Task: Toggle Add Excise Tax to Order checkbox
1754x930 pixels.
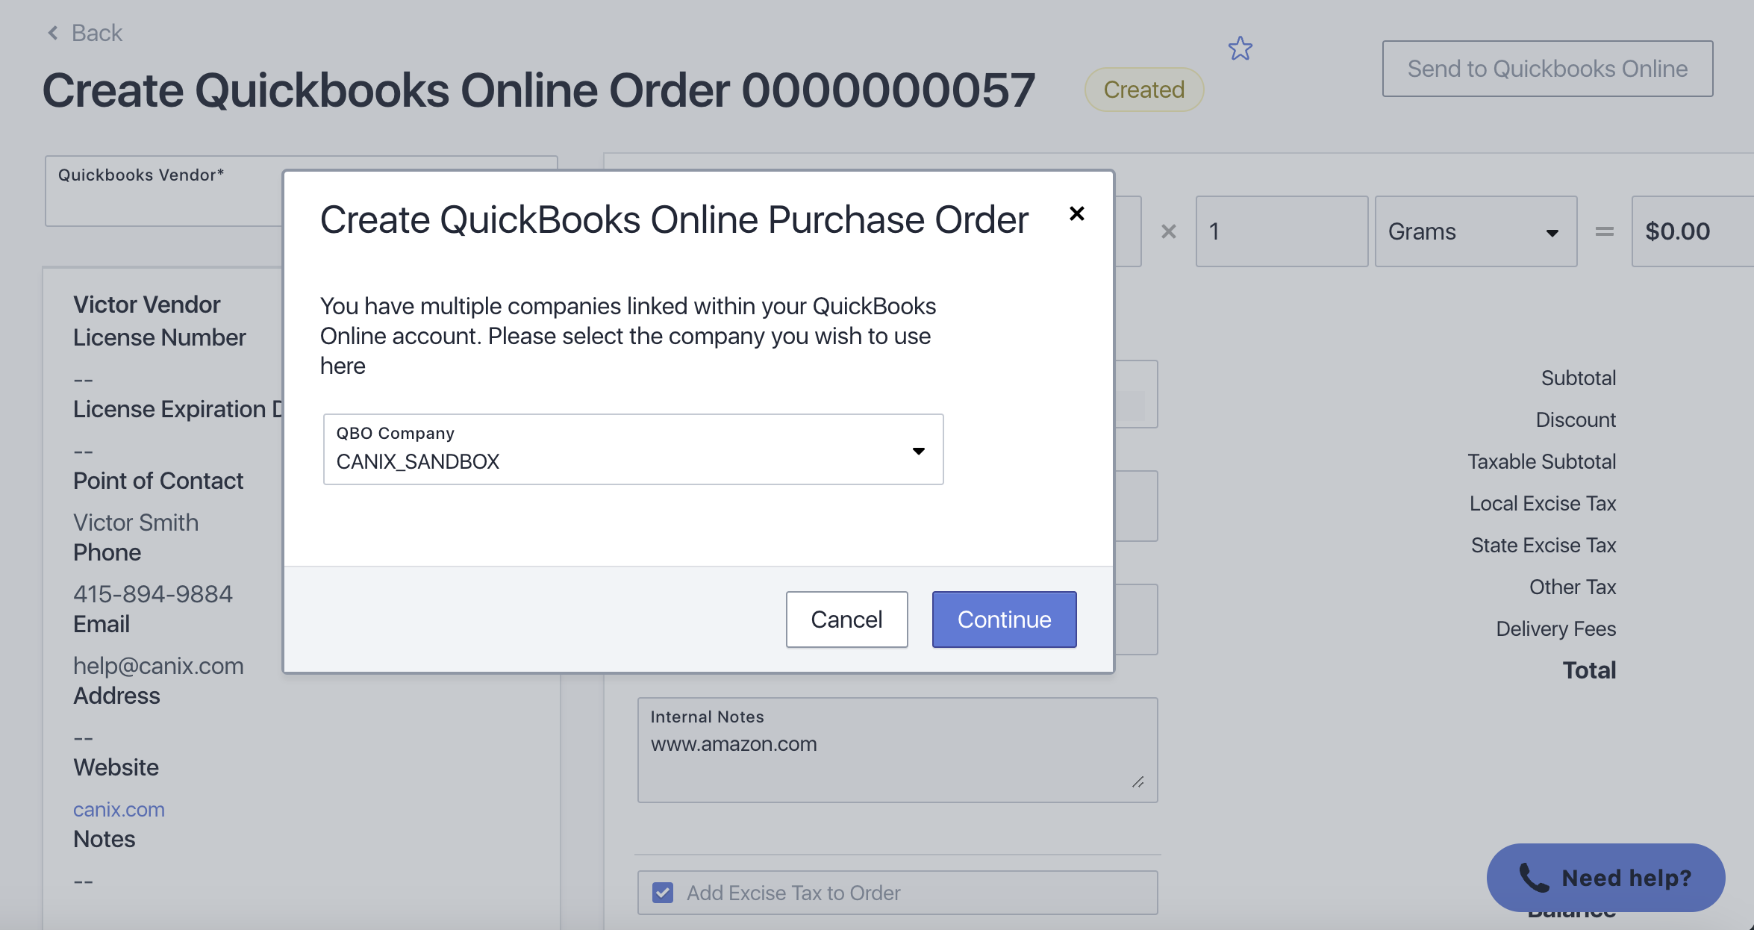Action: pyautogui.click(x=663, y=893)
